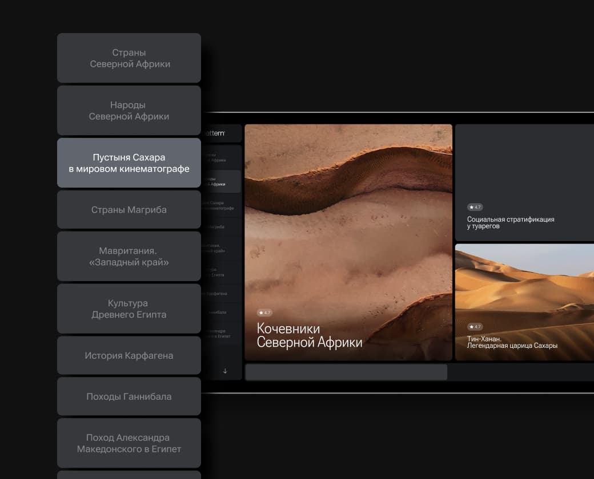Select Поход Александра Македонского в Египет
This screenshot has height=479, width=594.
129,444
